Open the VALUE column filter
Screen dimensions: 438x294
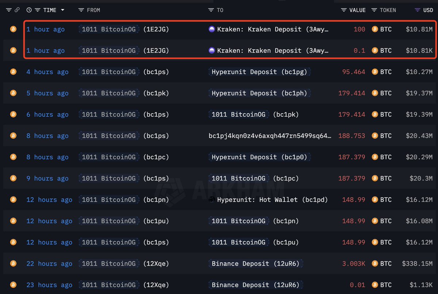[344, 10]
